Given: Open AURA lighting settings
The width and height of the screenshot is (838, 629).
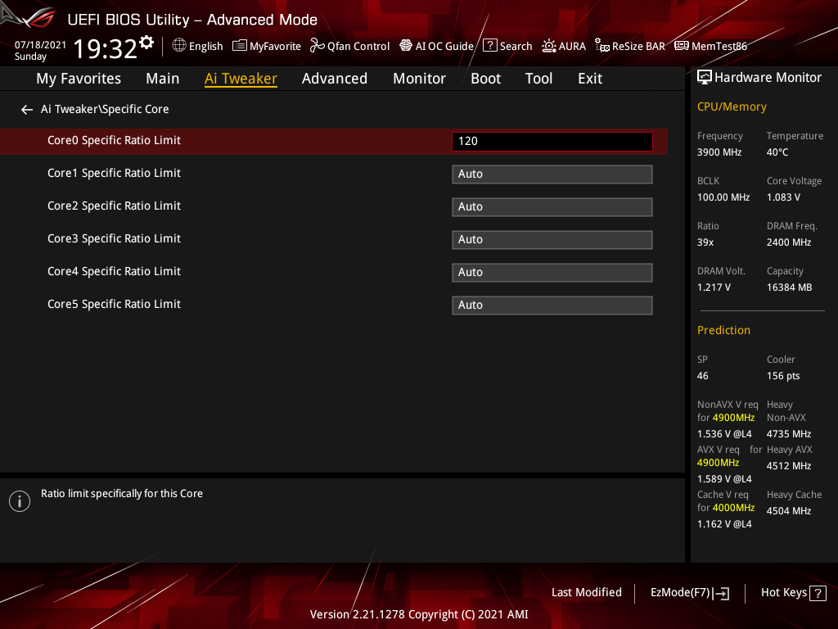Looking at the screenshot, I should pyautogui.click(x=564, y=46).
